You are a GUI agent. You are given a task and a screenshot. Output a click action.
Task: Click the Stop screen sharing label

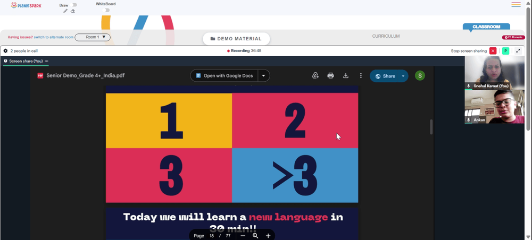469,51
